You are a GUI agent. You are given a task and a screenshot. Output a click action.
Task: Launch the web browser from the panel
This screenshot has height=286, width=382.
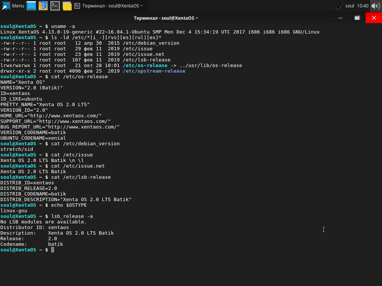(x=43, y=6)
